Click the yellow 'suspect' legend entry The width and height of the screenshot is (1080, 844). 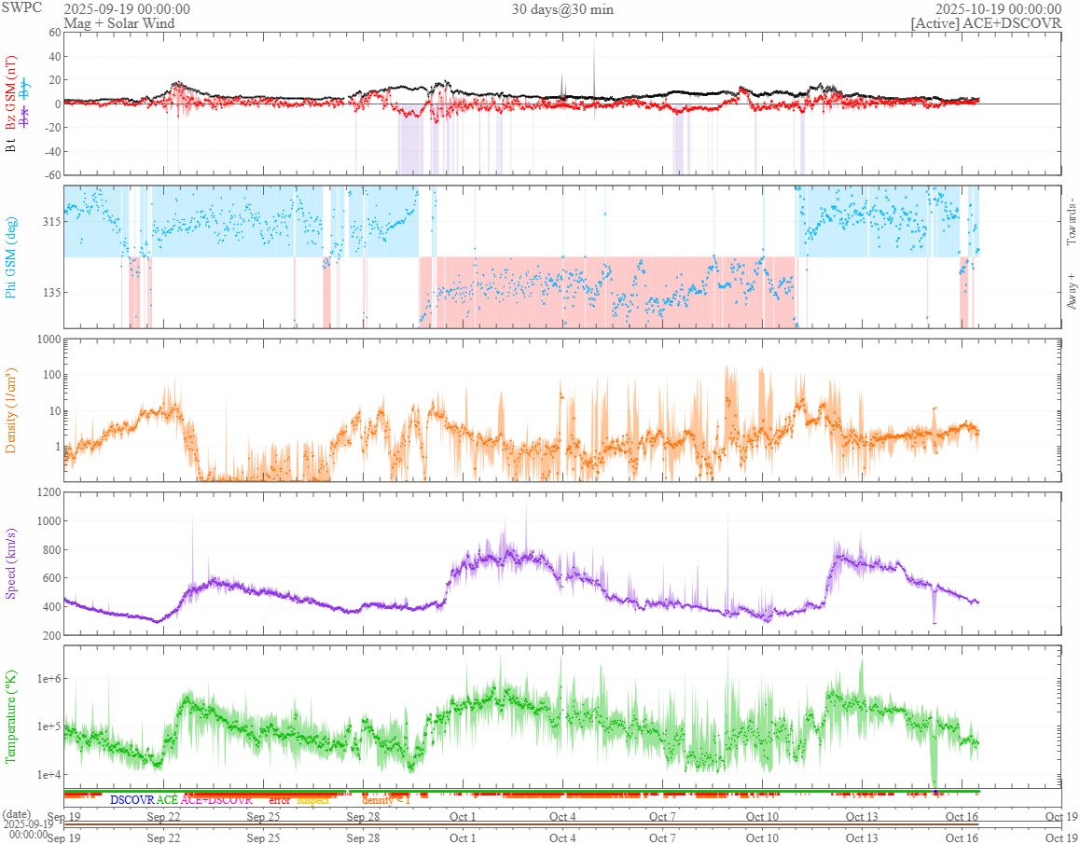coord(313,800)
